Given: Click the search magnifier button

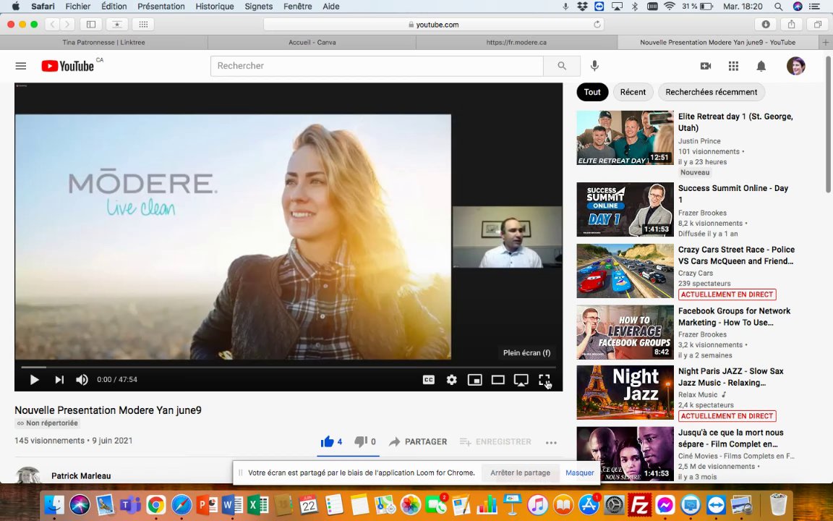Looking at the screenshot, I should pos(562,66).
